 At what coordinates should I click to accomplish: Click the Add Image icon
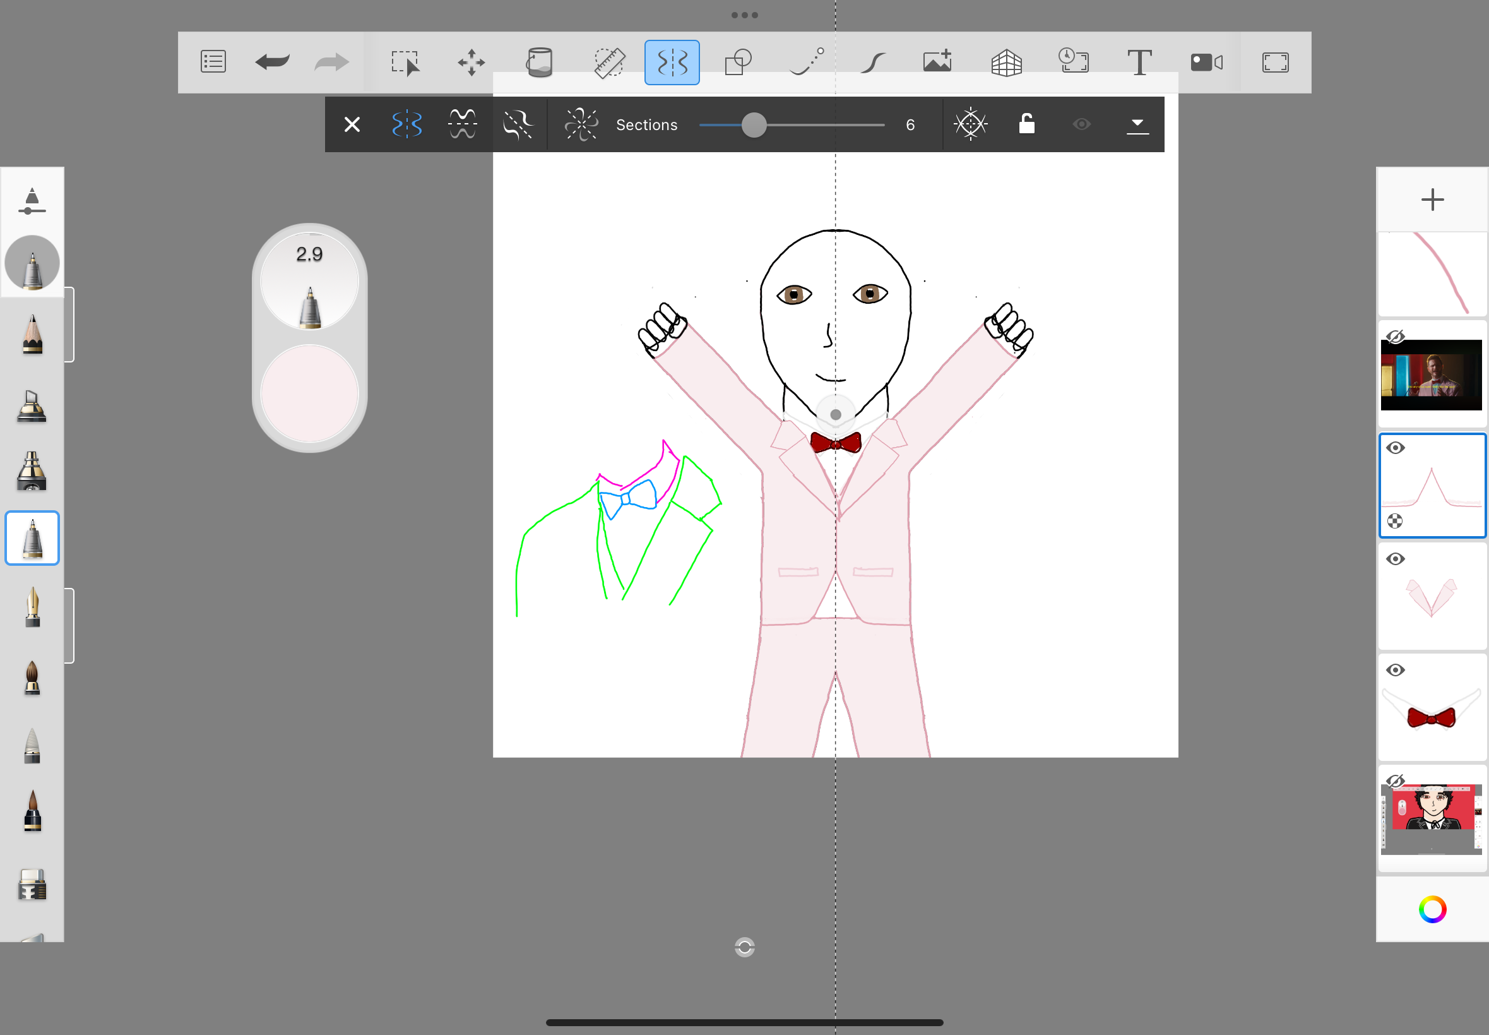point(937,62)
